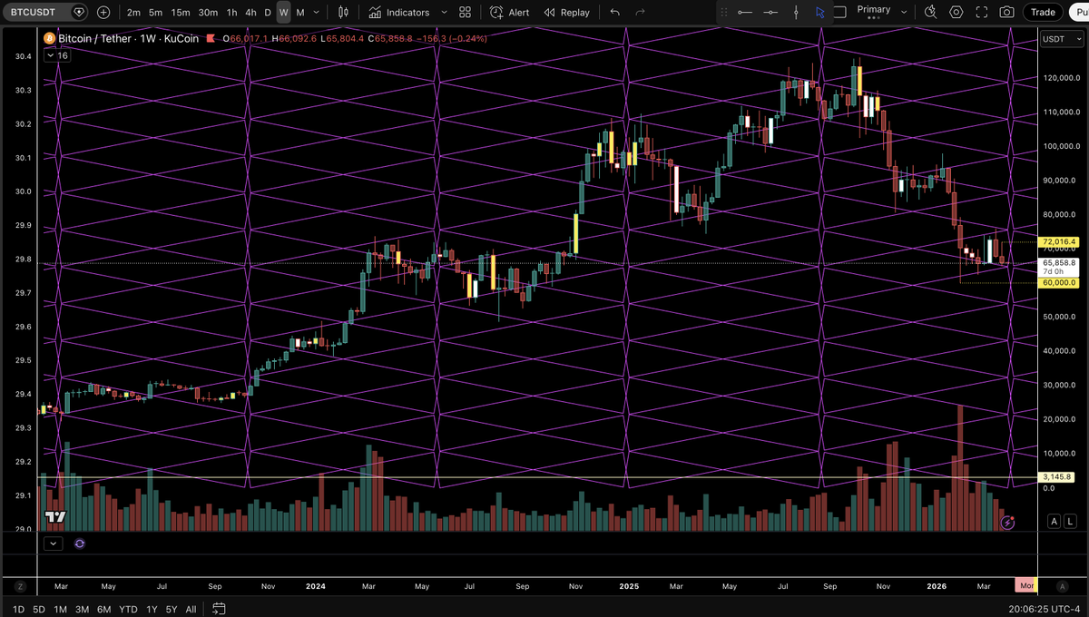Toggle auto scale A button
This screenshot has width=1089, height=617.
[1054, 522]
